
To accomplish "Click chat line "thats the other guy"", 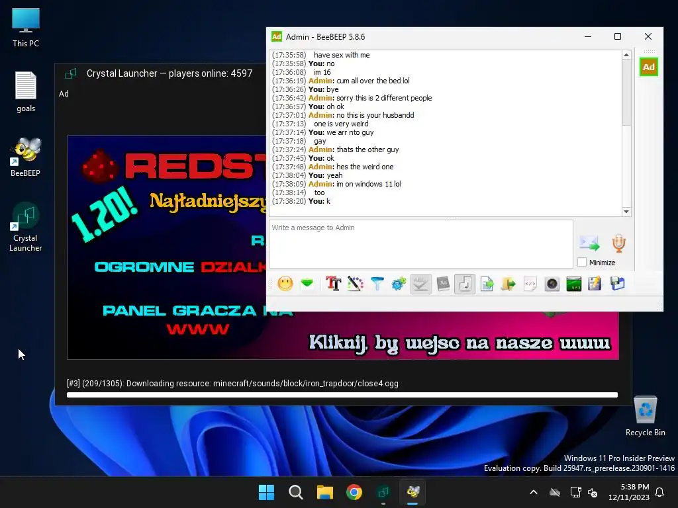I will (367, 149).
